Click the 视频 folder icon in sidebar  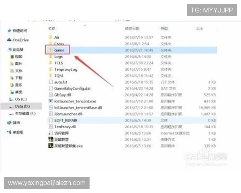[x=12, y=57]
